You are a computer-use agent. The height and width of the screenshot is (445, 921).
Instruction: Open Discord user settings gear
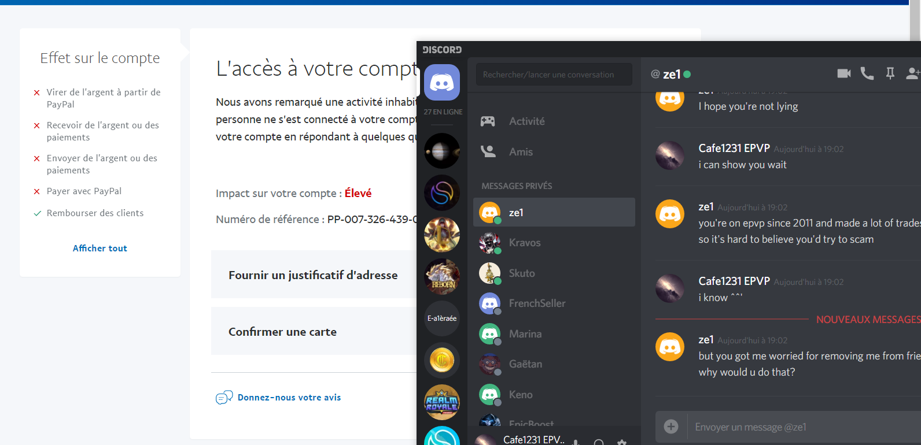(622, 442)
